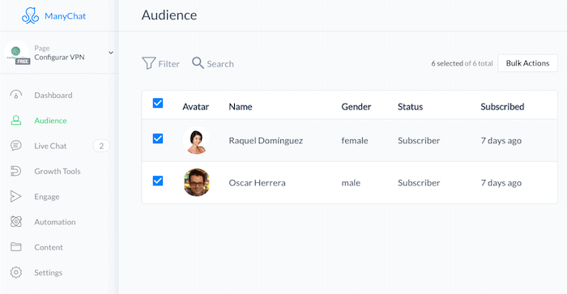
Task: Sort by the Status column header
Action: click(x=411, y=107)
